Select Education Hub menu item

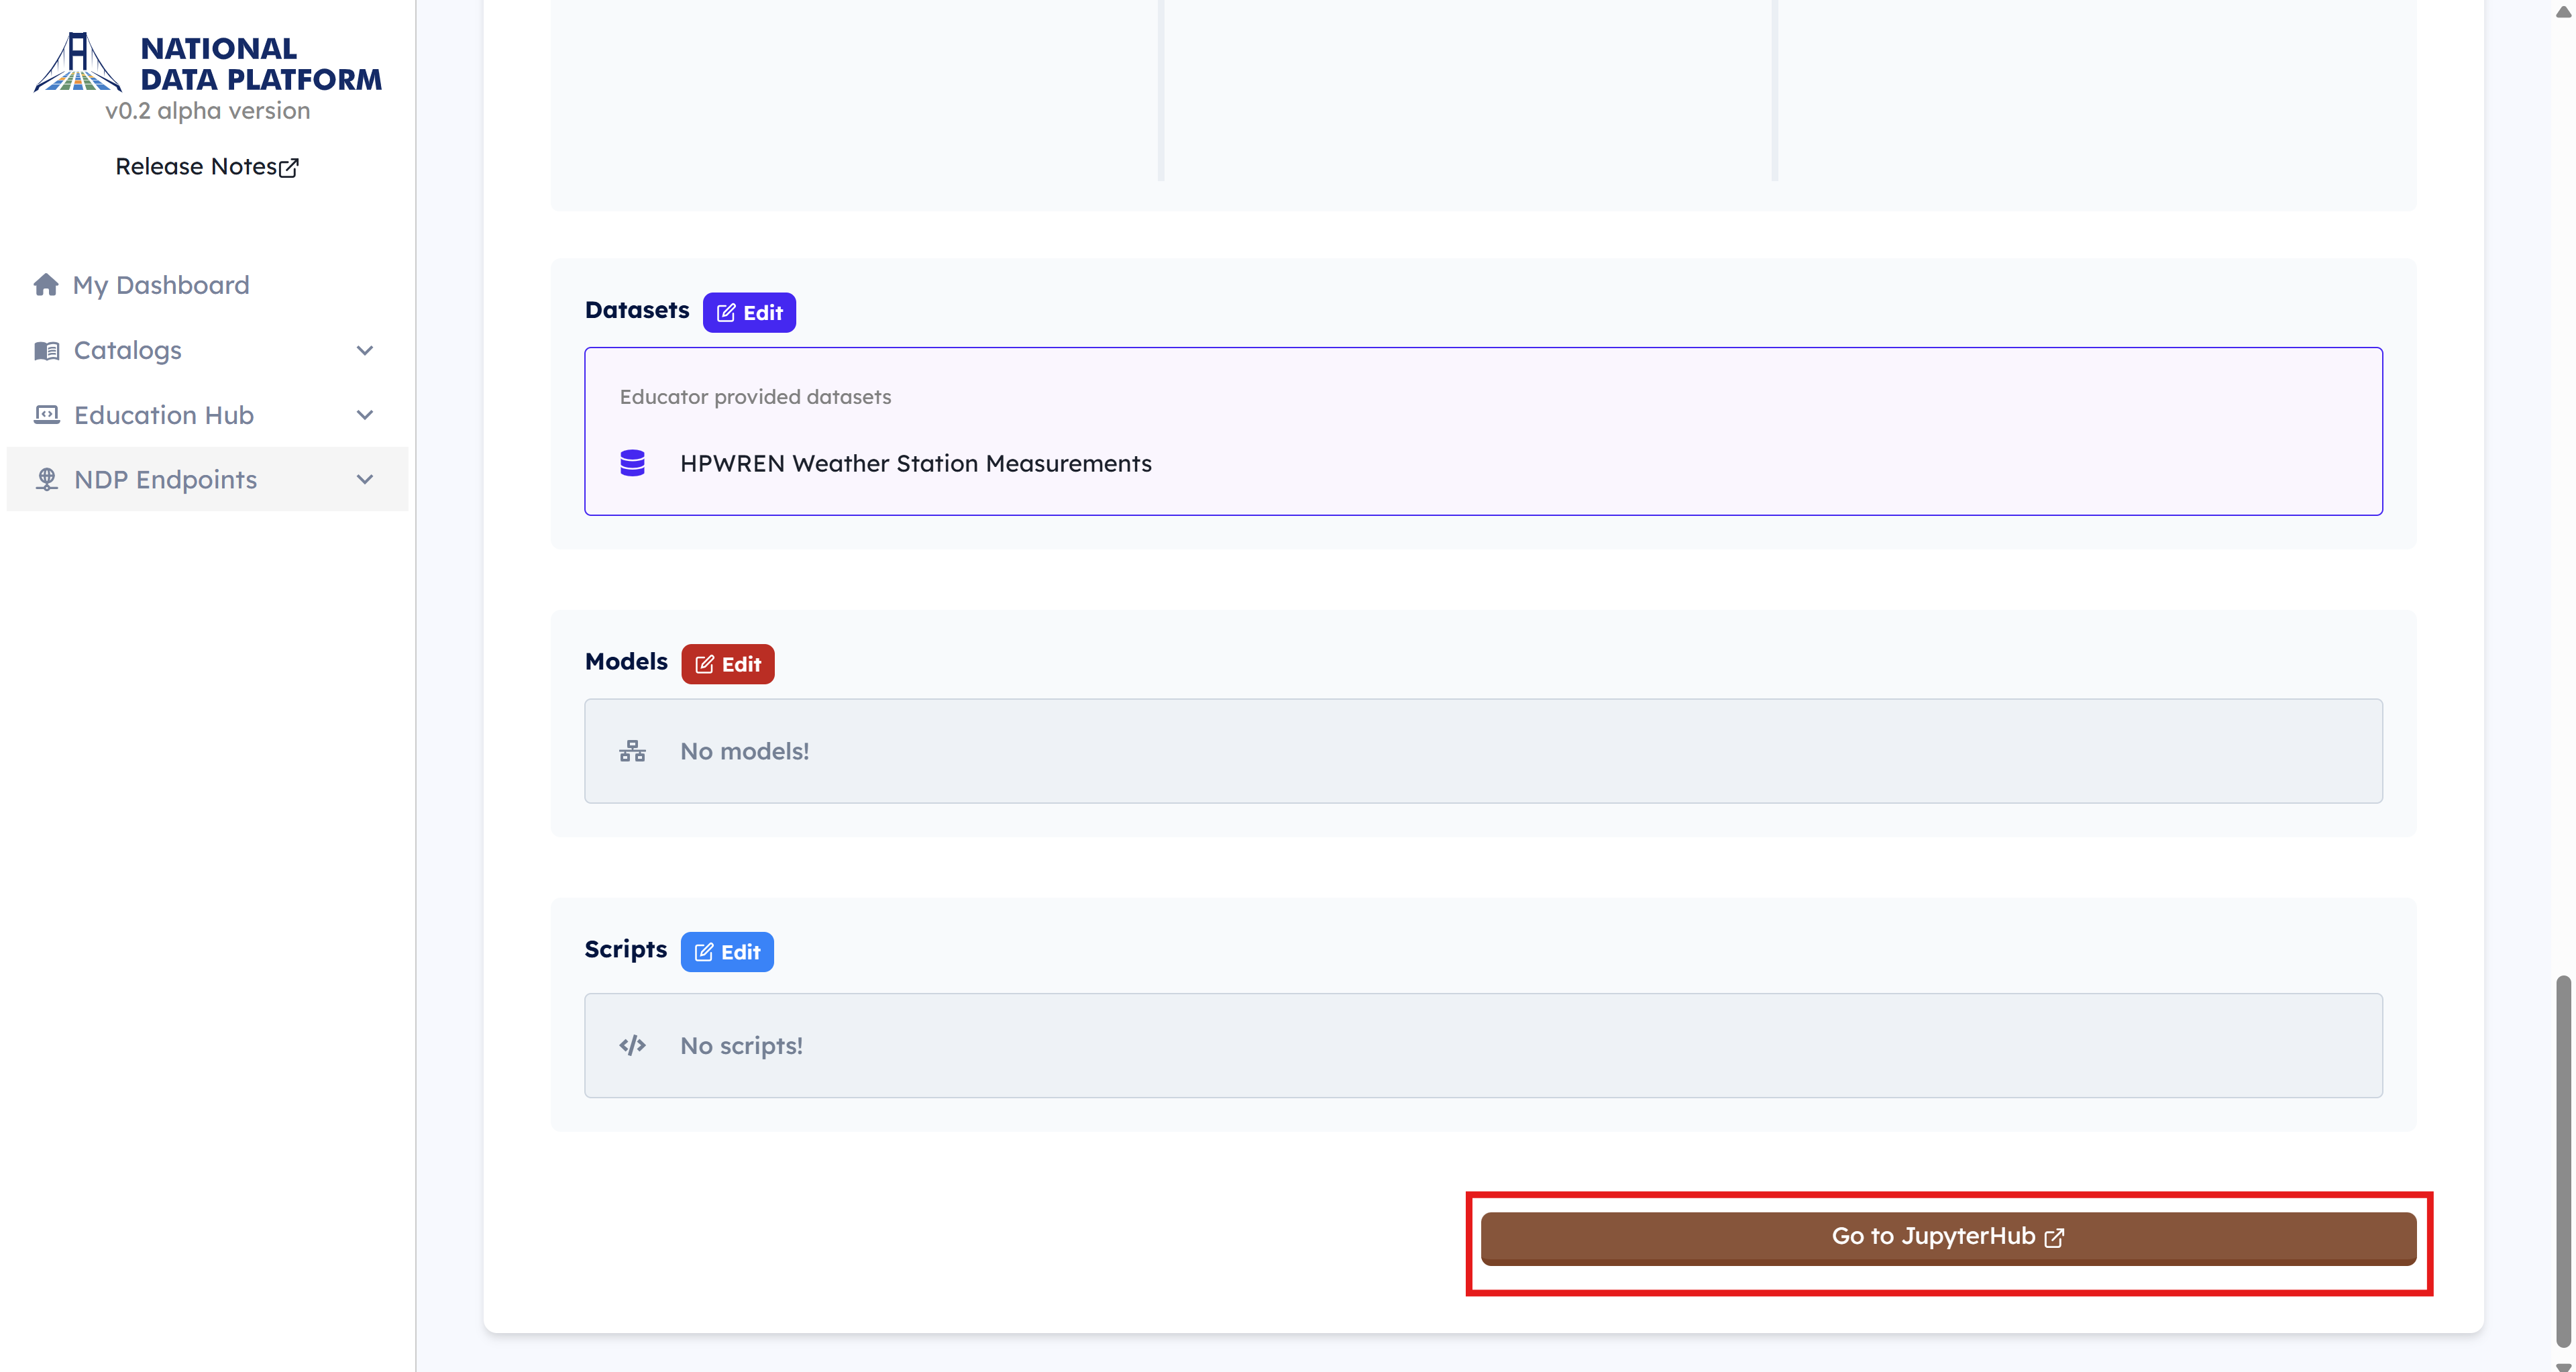(x=164, y=415)
